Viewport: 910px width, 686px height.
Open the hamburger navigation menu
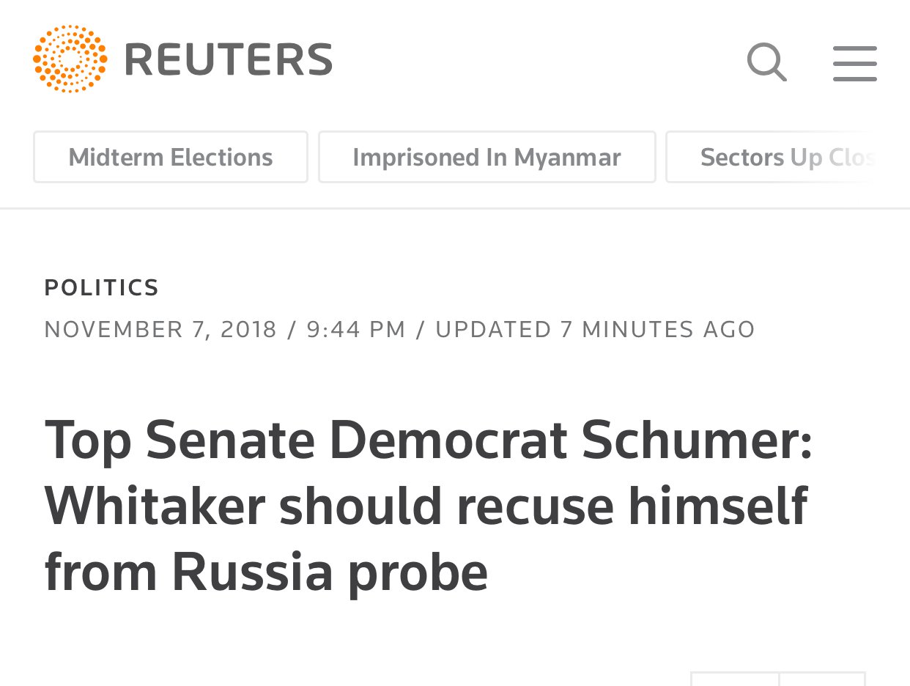pyautogui.click(x=854, y=64)
